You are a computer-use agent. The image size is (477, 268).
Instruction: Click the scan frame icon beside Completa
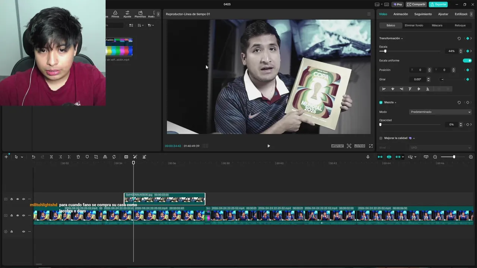tap(349, 146)
